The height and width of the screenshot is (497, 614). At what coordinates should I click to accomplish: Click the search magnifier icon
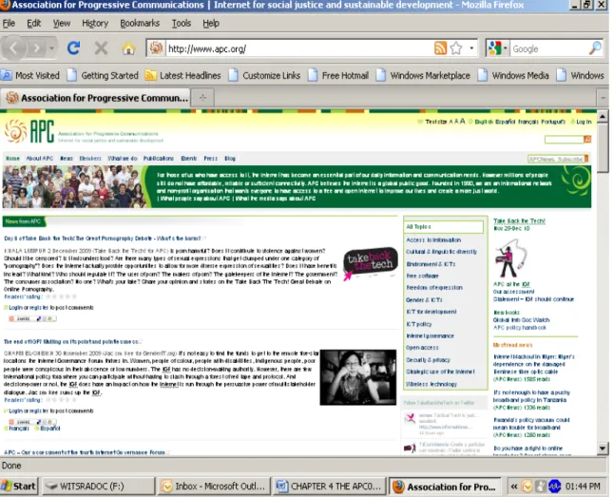[595, 48]
